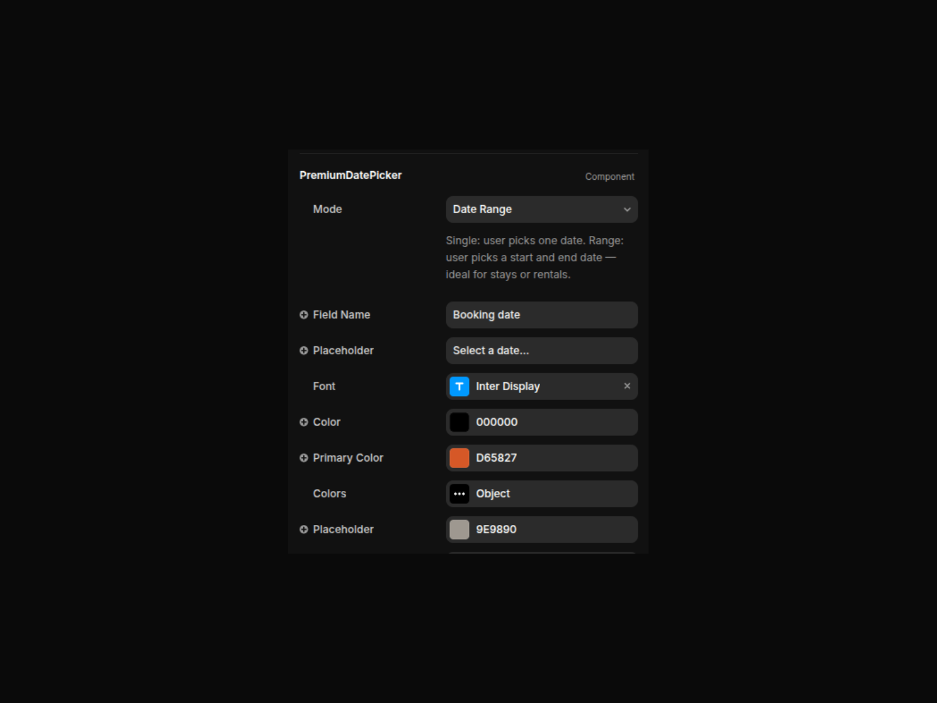
Task: Click the blue T font icon
Action: point(459,386)
